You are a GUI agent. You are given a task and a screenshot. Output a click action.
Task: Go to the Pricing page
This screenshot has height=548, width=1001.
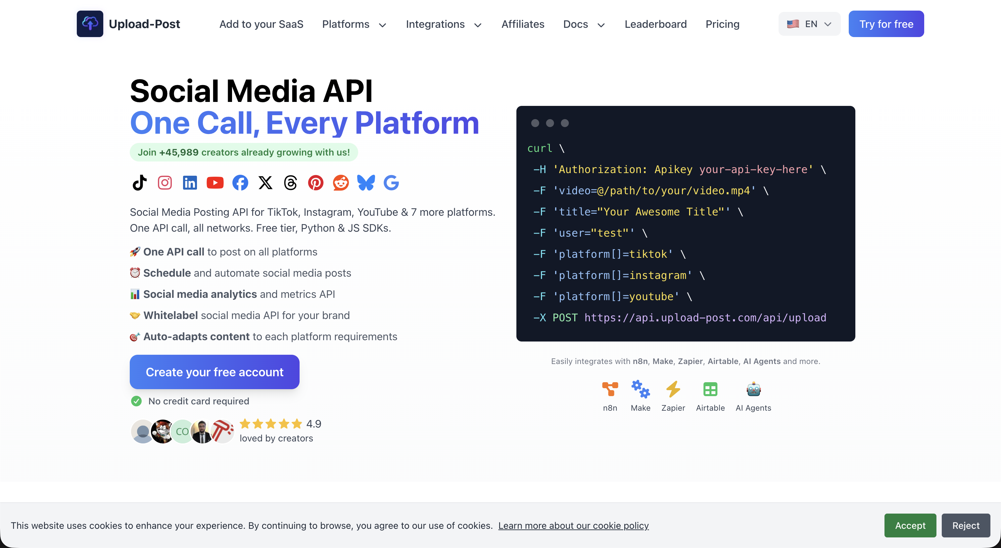point(722,24)
